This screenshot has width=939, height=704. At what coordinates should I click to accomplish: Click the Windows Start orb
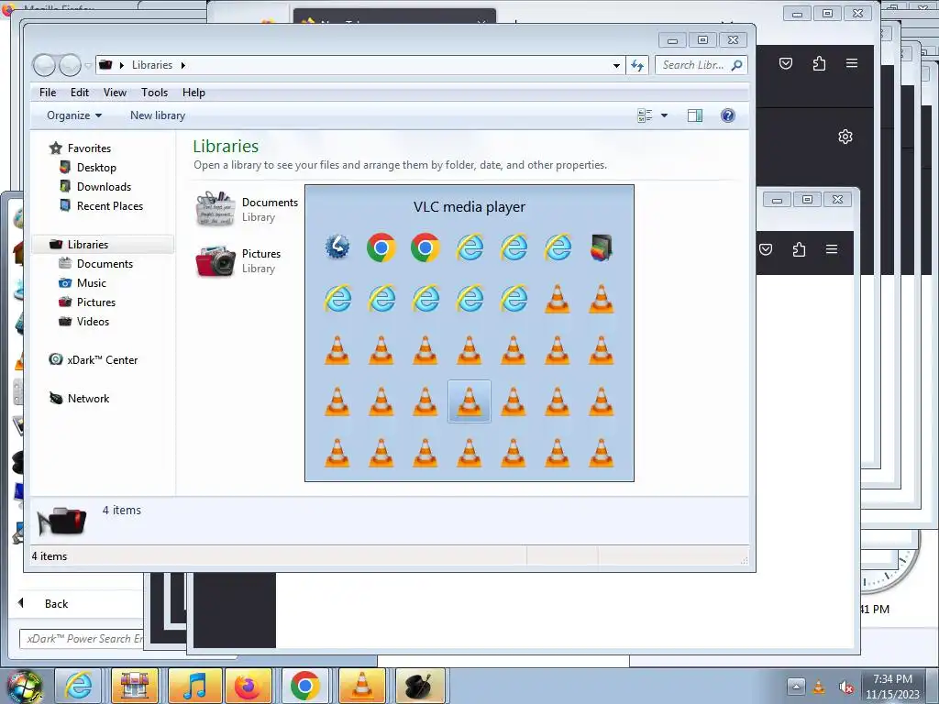[x=25, y=687]
